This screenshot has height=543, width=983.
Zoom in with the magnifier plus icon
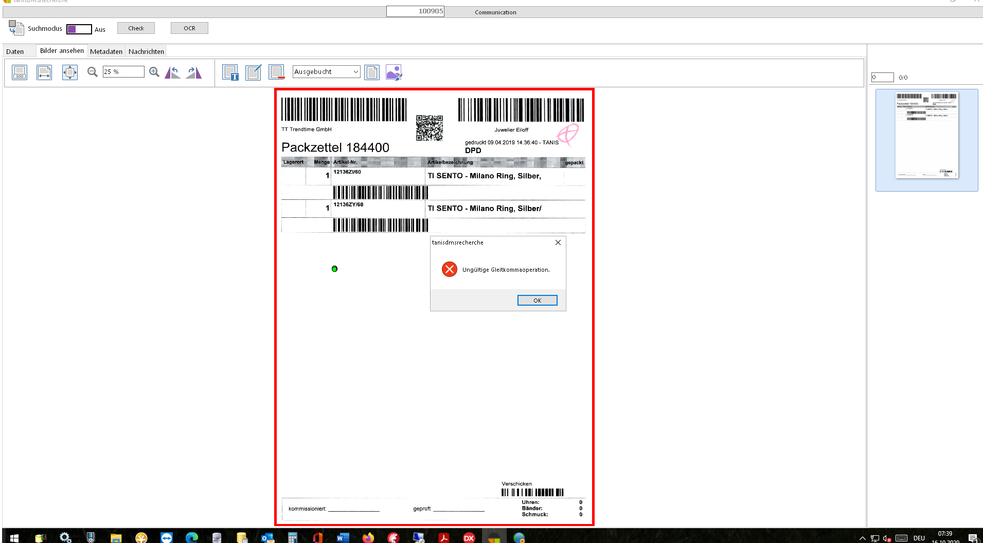154,72
